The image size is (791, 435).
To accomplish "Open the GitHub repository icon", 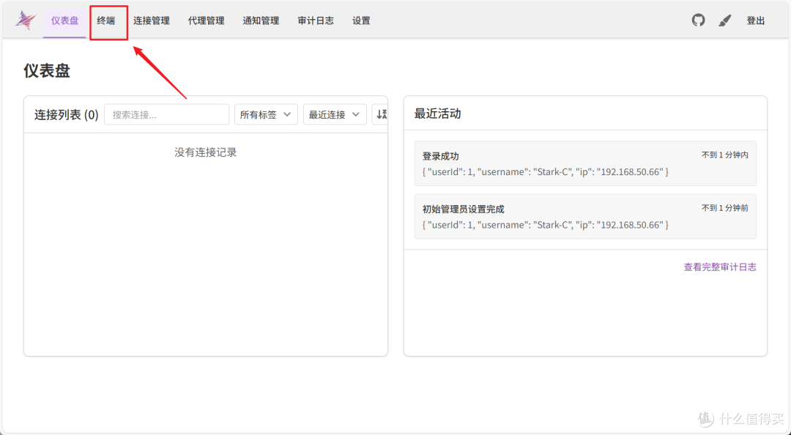I will (698, 21).
